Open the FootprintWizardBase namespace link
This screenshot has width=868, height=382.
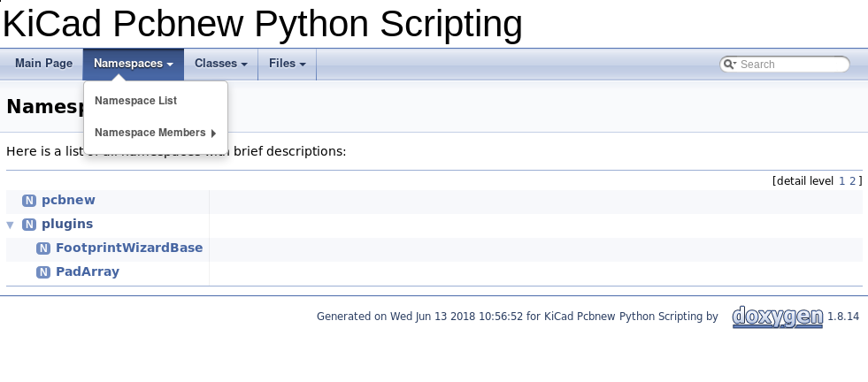coord(129,248)
